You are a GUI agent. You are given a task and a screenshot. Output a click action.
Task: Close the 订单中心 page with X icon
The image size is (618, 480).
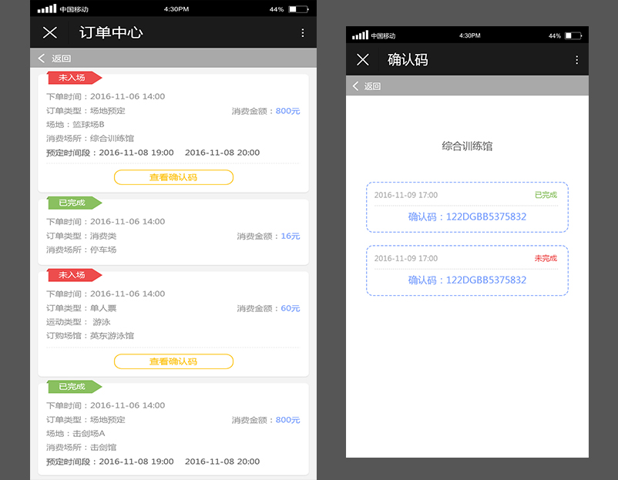pyautogui.click(x=50, y=32)
